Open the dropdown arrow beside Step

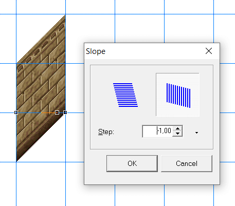196,133
